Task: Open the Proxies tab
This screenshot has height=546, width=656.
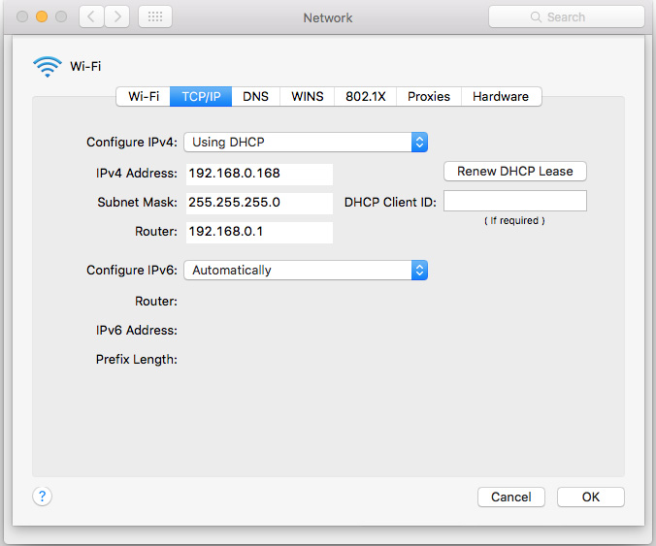Action: click(428, 96)
